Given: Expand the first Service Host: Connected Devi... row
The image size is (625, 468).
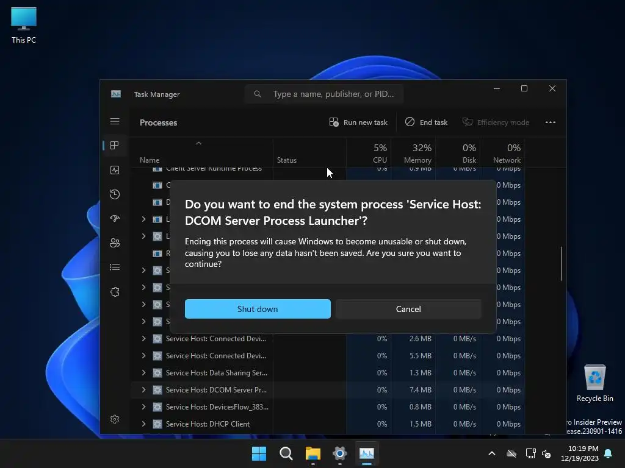Looking at the screenshot, I should pyautogui.click(x=143, y=339).
